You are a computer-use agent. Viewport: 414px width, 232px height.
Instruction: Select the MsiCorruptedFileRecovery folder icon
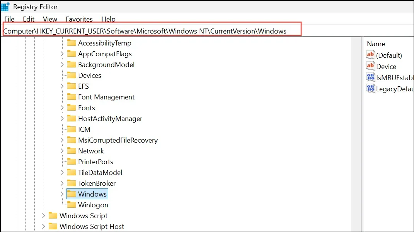click(71, 140)
